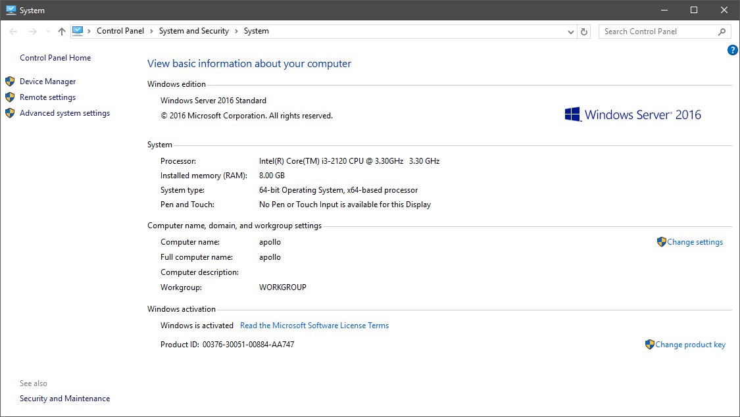Viewport: 740px width, 417px height.
Task: Read the Microsoft Software License Terms
Action: pyautogui.click(x=314, y=326)
